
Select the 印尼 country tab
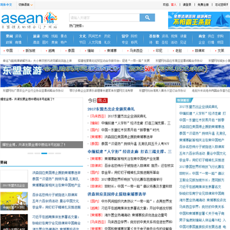pos(159,50)
